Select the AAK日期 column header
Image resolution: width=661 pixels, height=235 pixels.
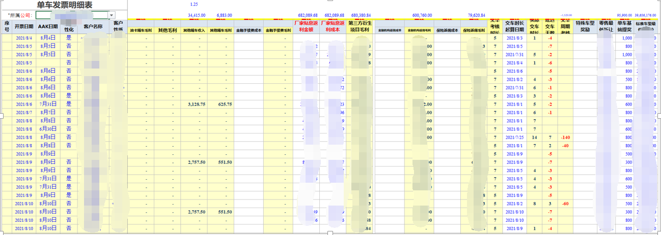click(48, 26)
